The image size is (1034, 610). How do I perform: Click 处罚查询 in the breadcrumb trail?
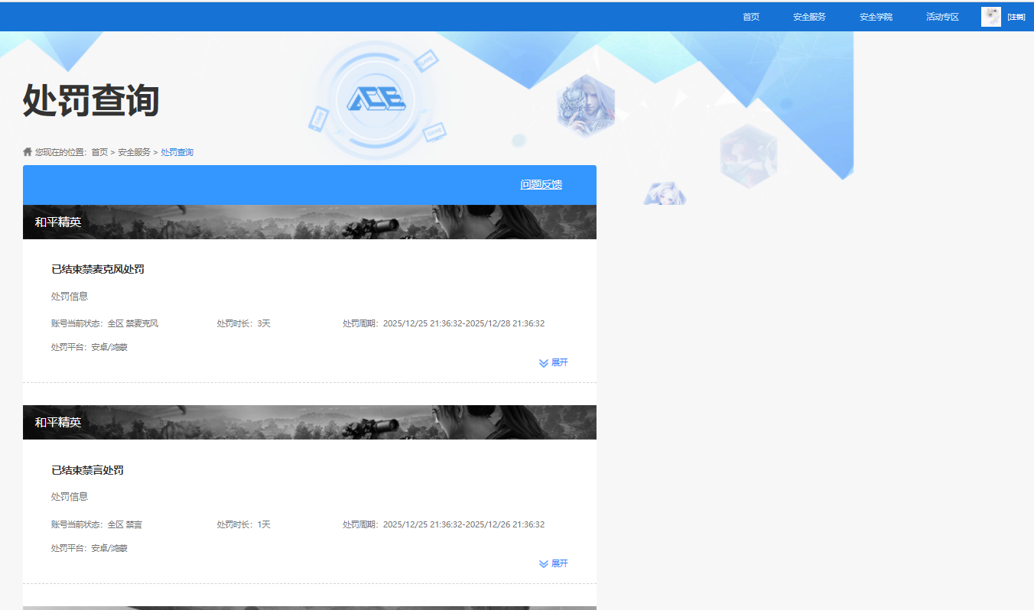[176, 152]
